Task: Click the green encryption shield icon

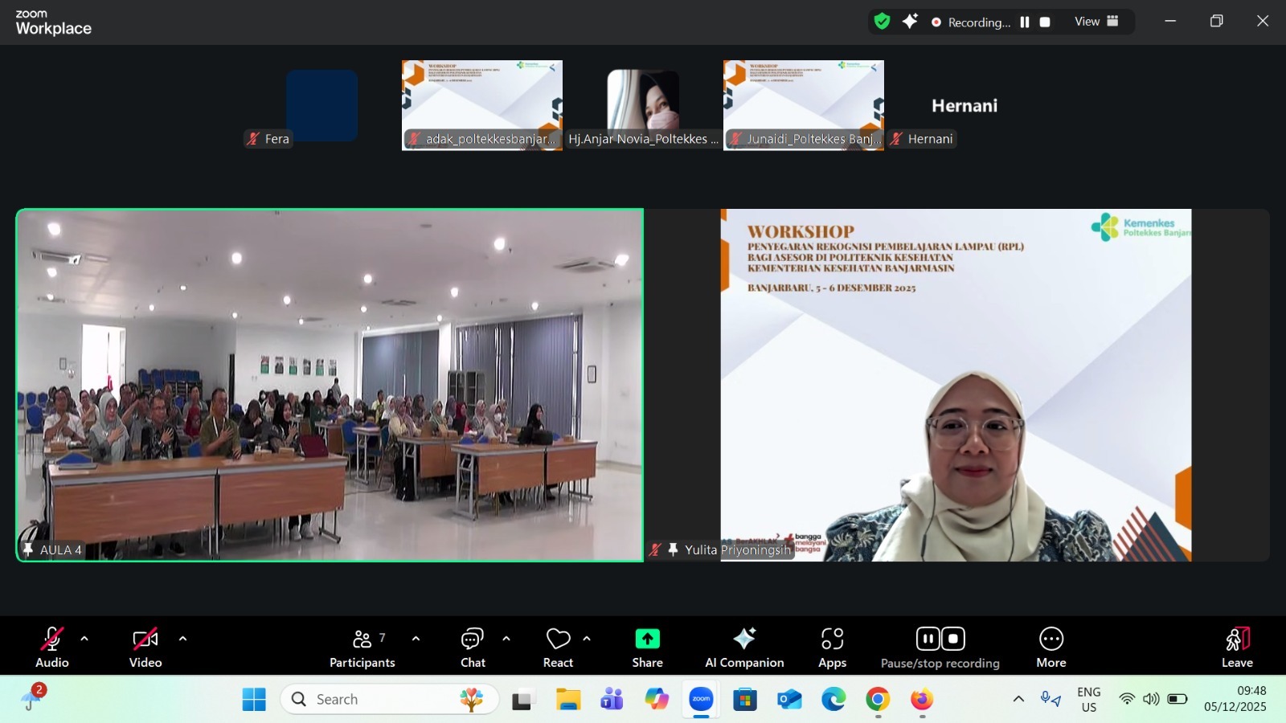Action: click(882, 22)
